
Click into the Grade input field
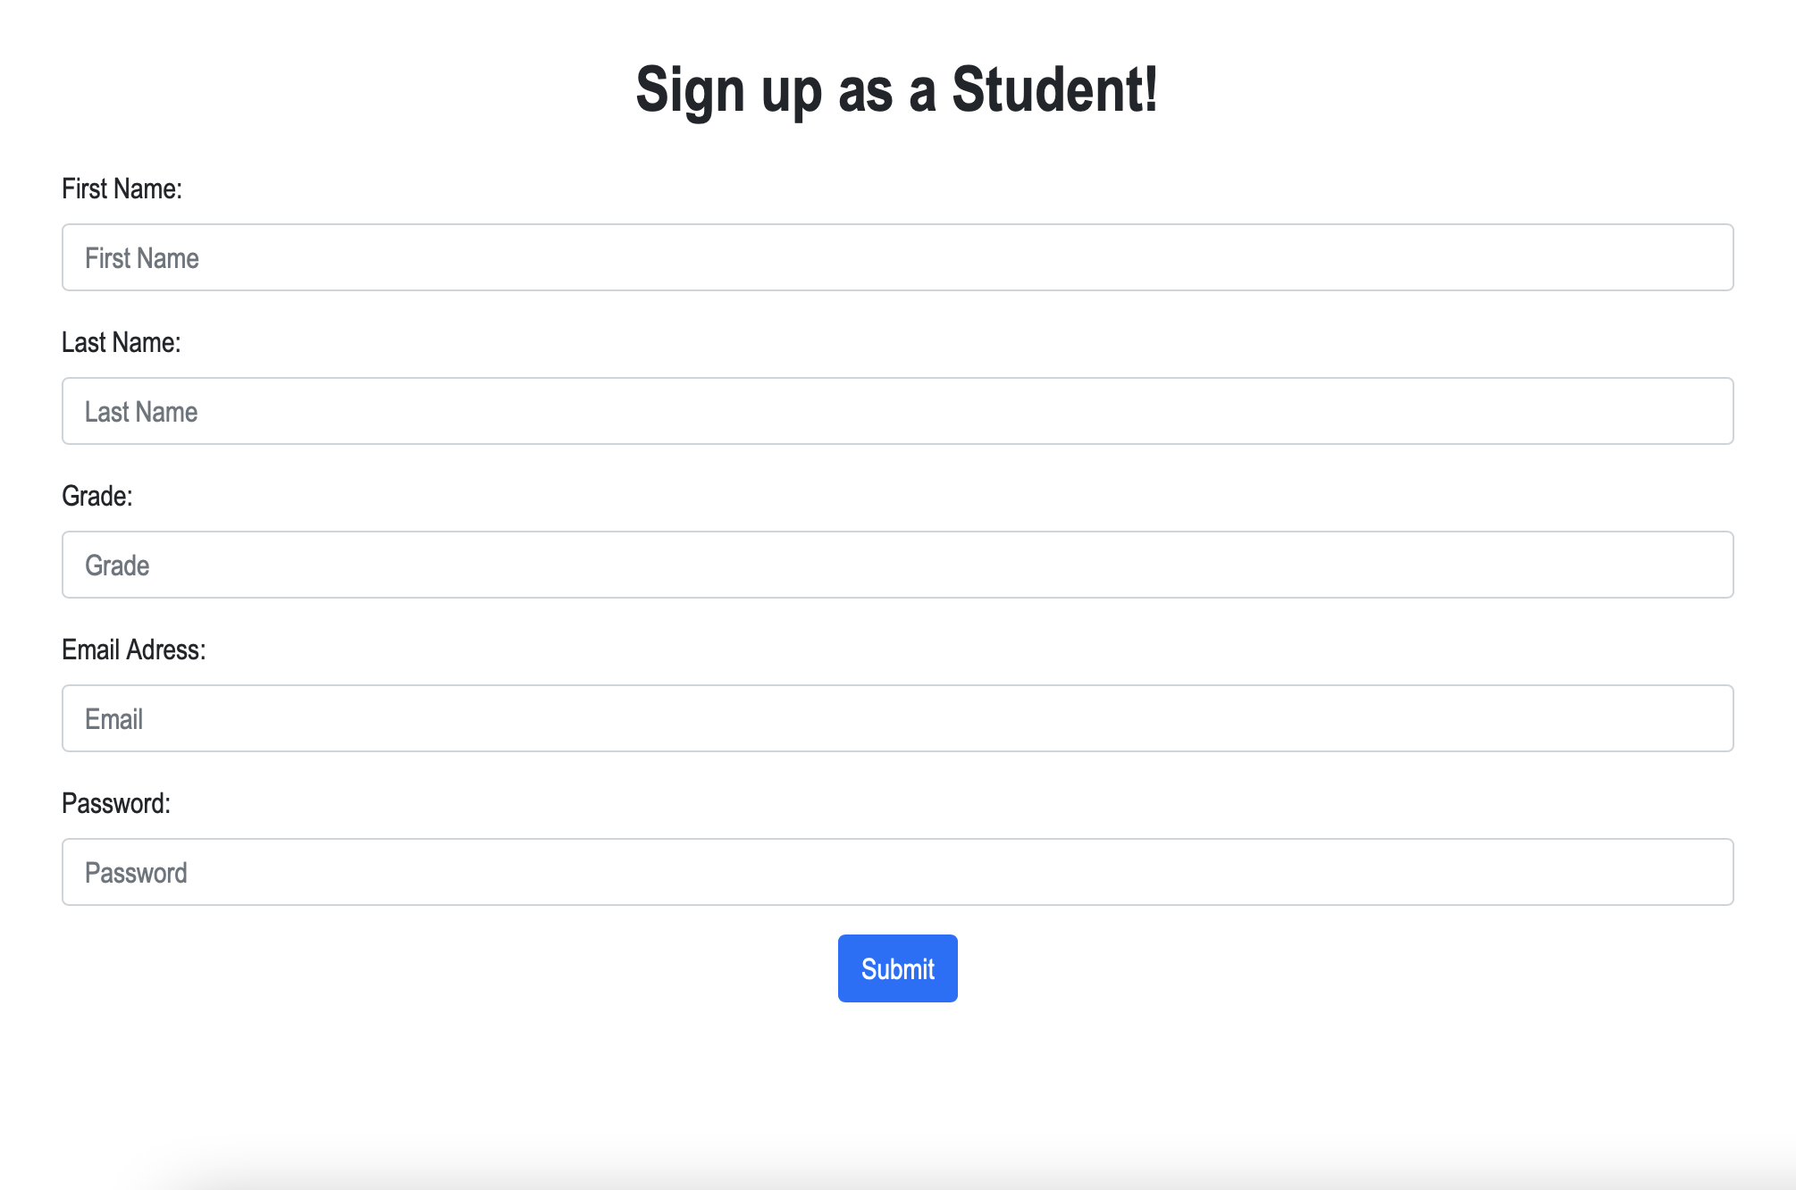click(x=897, y=565)
